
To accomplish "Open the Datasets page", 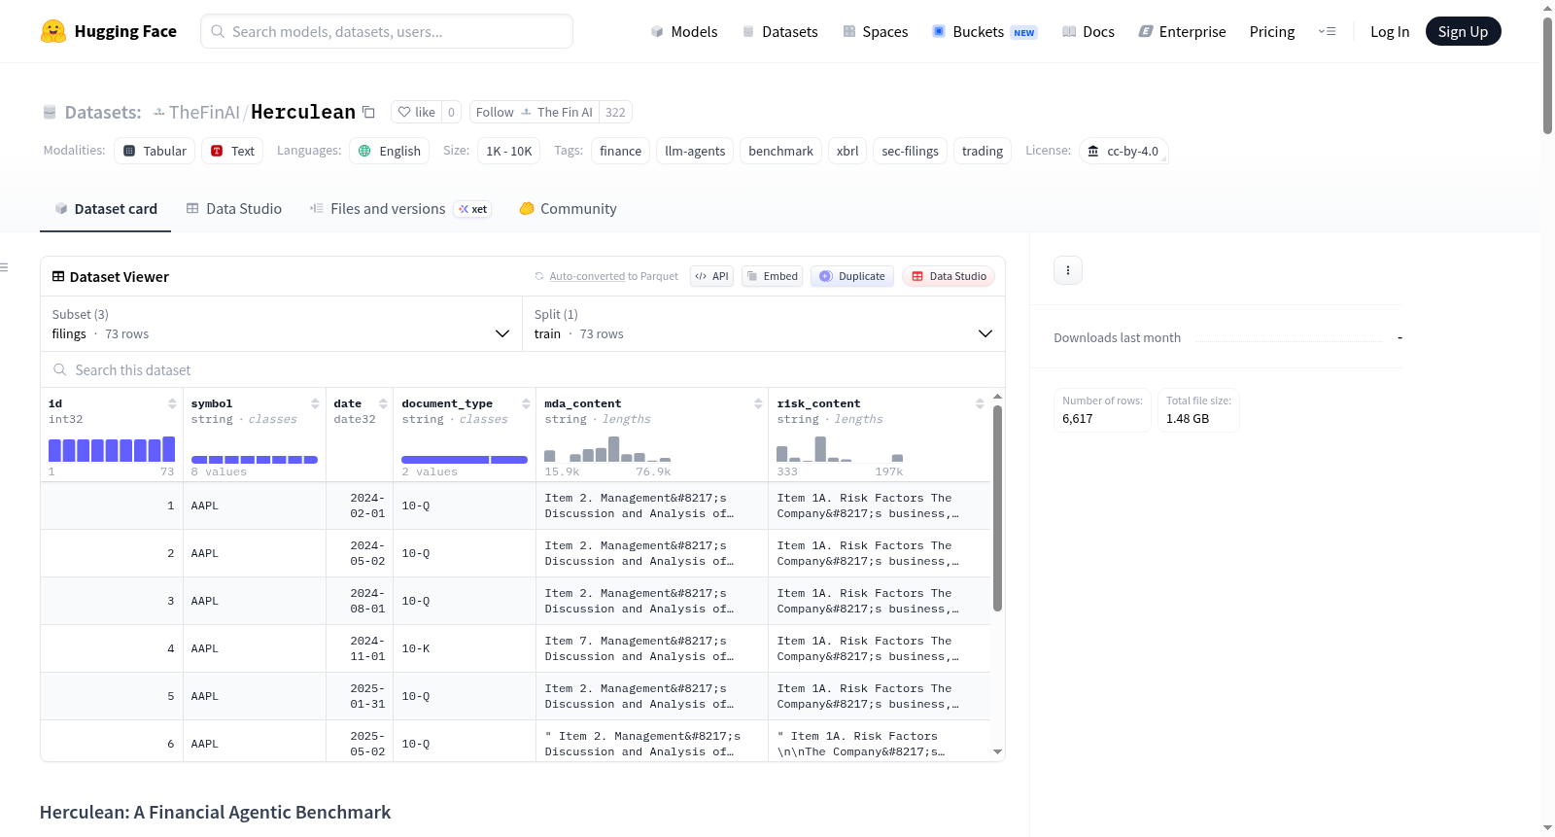I will [780, 31].
